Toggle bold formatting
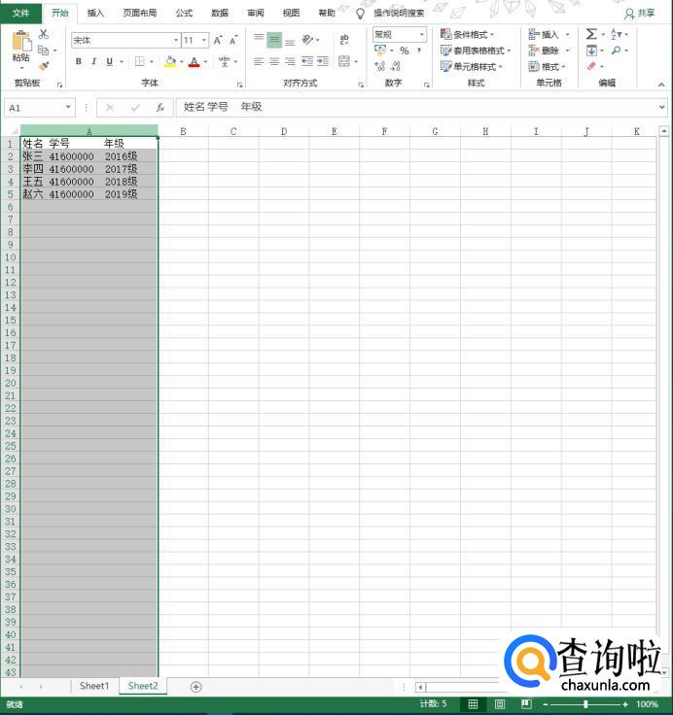The width and height of the screenshot is (673, 715). pyautogui.click(x=79, y=61)
